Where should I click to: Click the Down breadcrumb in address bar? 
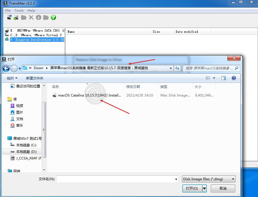pos(38,68)
